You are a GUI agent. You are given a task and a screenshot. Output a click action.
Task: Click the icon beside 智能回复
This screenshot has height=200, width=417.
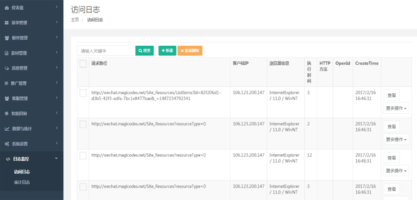(6, 114)
